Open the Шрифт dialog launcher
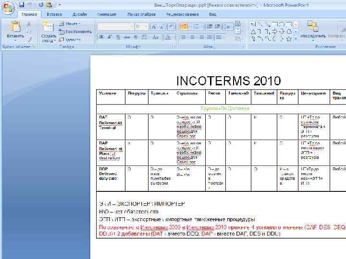The height and width of the screenshot is (259, 346). pos(174,47)
